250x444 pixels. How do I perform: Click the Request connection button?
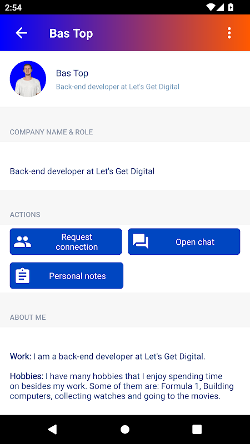pyautogui.click(x=66, y=241)
